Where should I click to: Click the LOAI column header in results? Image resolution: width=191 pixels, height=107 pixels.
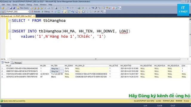(184, 66)
